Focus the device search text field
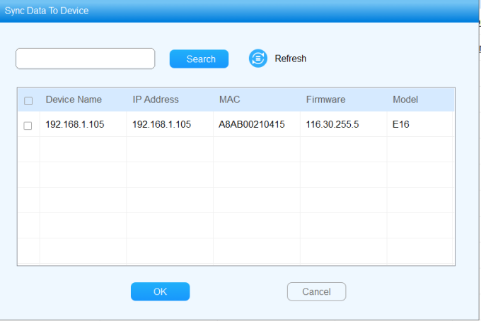This screenshot has height=321, width=481. point(85,59)
